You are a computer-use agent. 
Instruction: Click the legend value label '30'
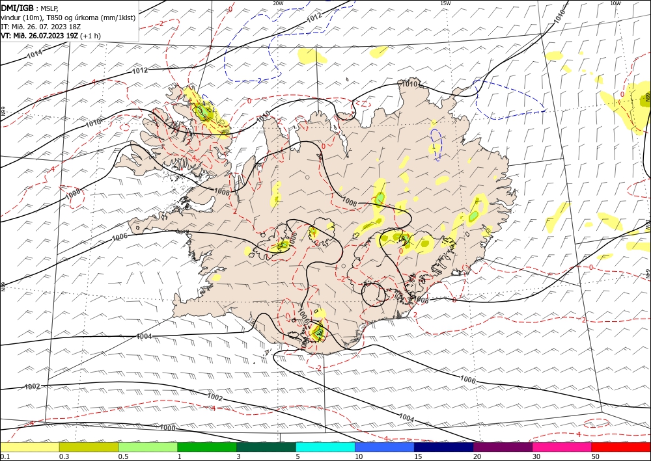pos(536,456)
